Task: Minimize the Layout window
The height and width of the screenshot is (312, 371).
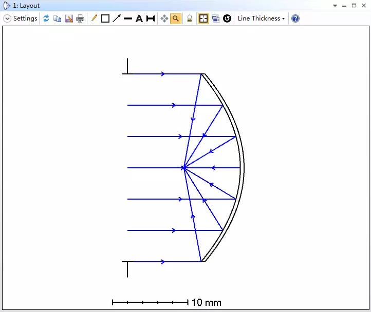Action: point(344,6)
